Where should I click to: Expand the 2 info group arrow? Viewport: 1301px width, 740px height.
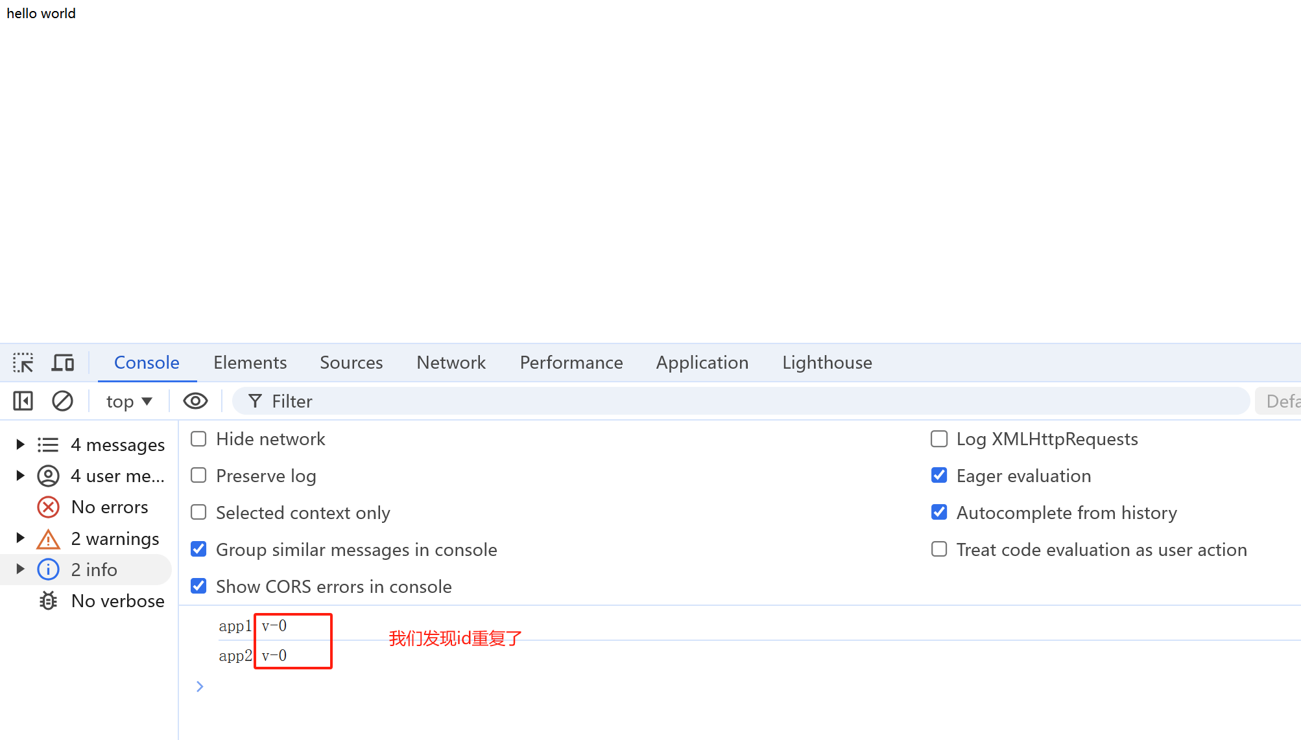20,570
